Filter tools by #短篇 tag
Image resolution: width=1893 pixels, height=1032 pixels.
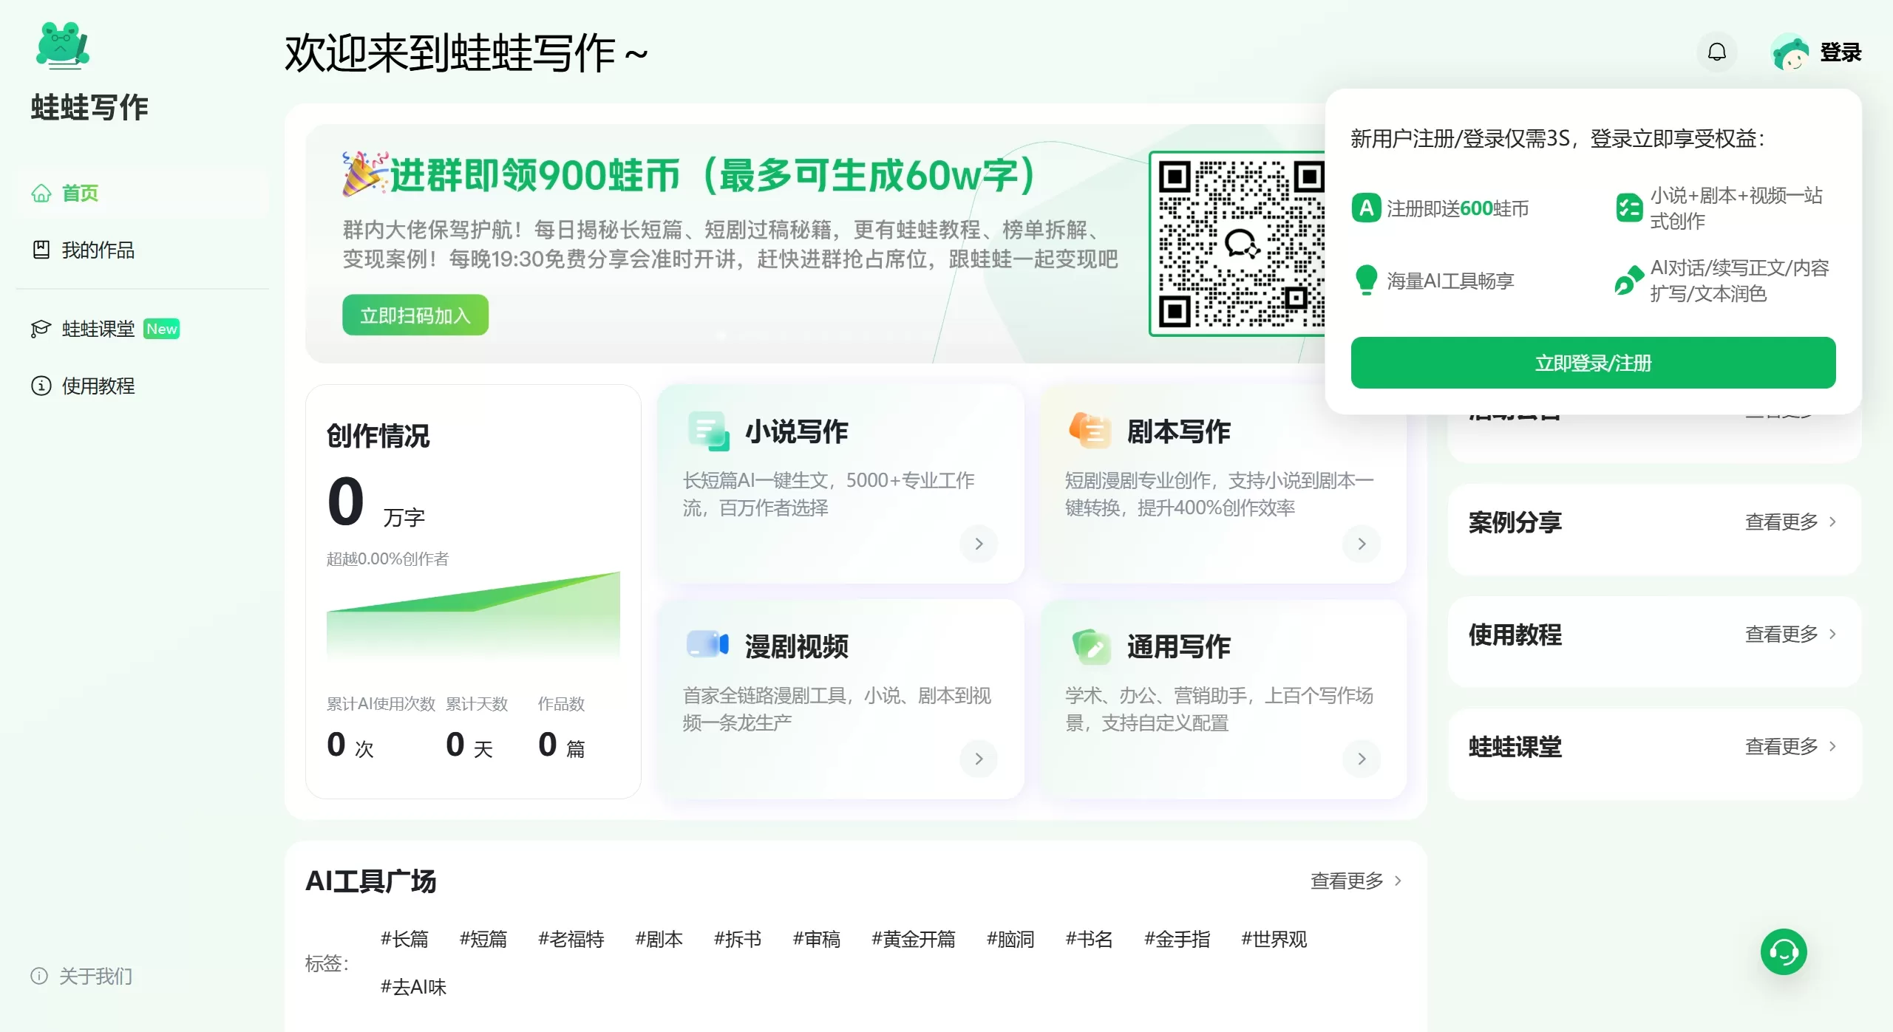coord(483,939)
